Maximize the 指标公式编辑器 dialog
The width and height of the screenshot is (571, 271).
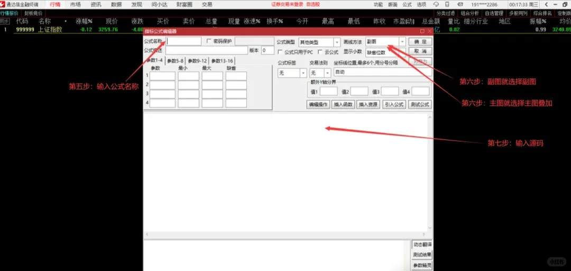tap(422, 31)
